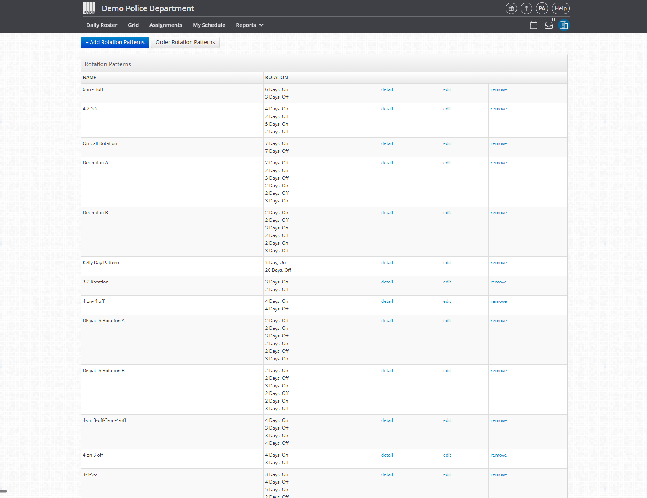Open the PA user profile icon
The height and width of the screenshot is (498, 647).
(542, 8)
